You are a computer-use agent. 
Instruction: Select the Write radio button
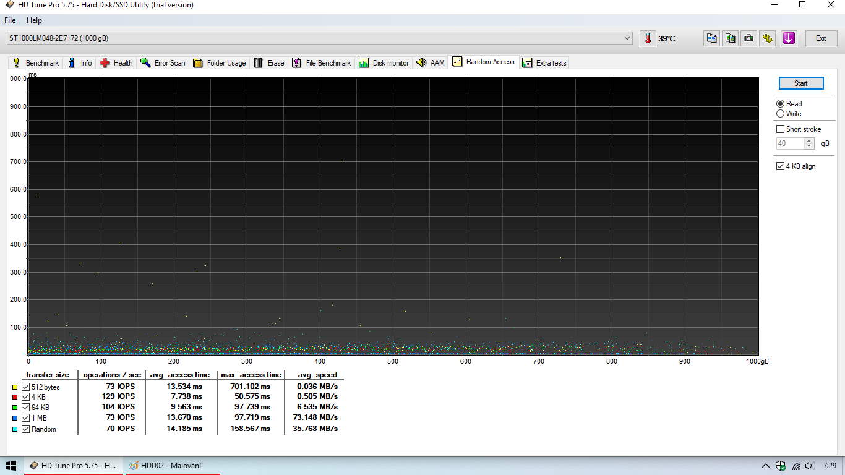click(x=781, y=114)
